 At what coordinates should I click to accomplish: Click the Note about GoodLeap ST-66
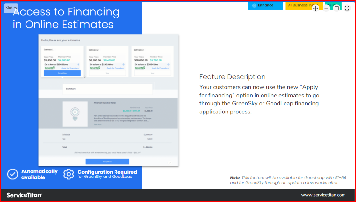(288, 180)
